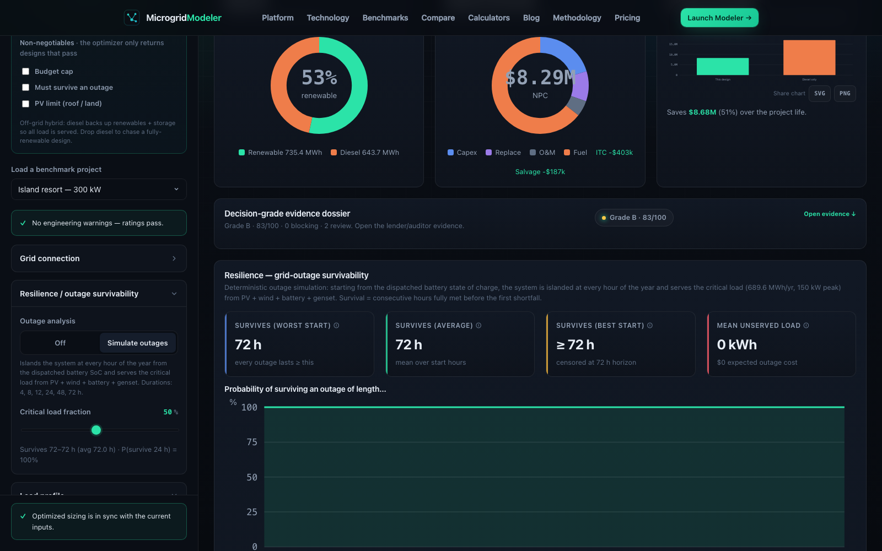882x551 pixels.
Task: Click the MicrogridModeler logo icon
Action: [132, 18]
